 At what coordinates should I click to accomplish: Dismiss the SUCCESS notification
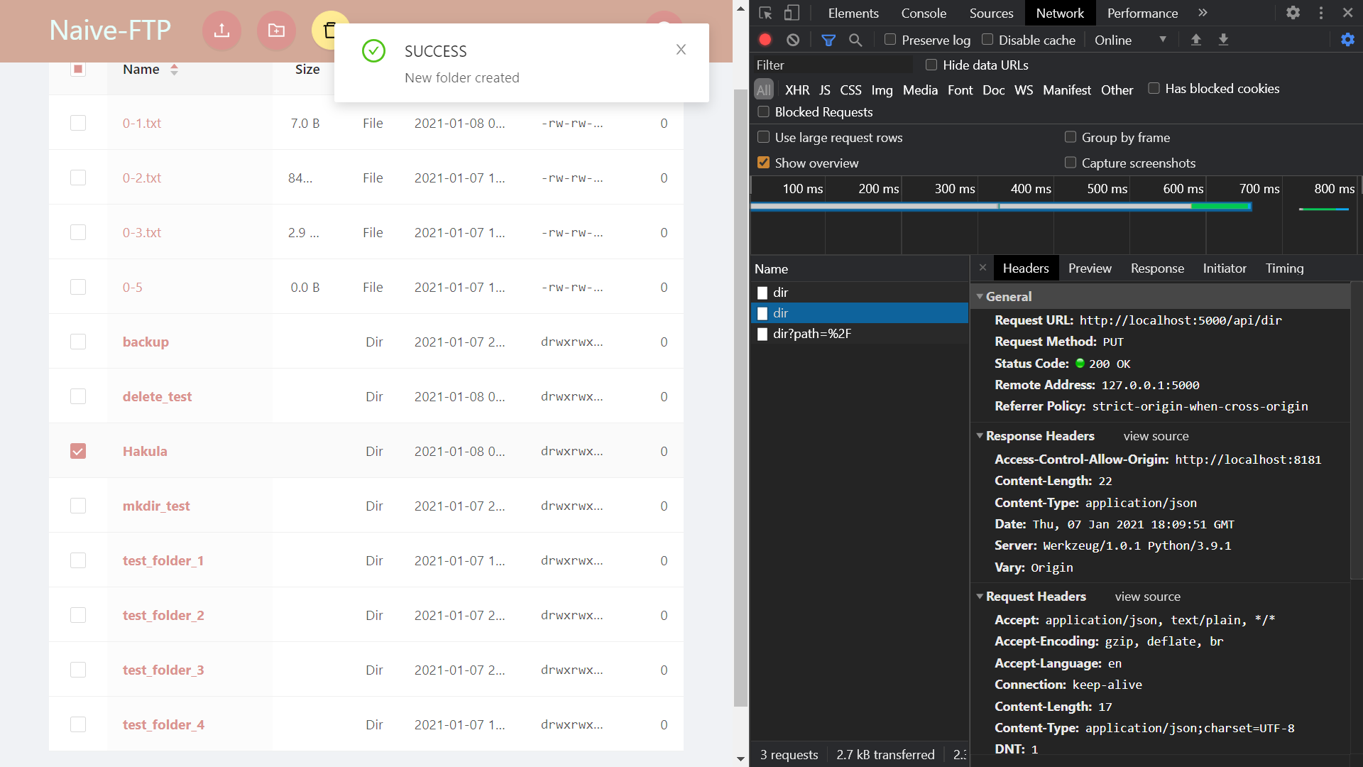click(681, 50)
